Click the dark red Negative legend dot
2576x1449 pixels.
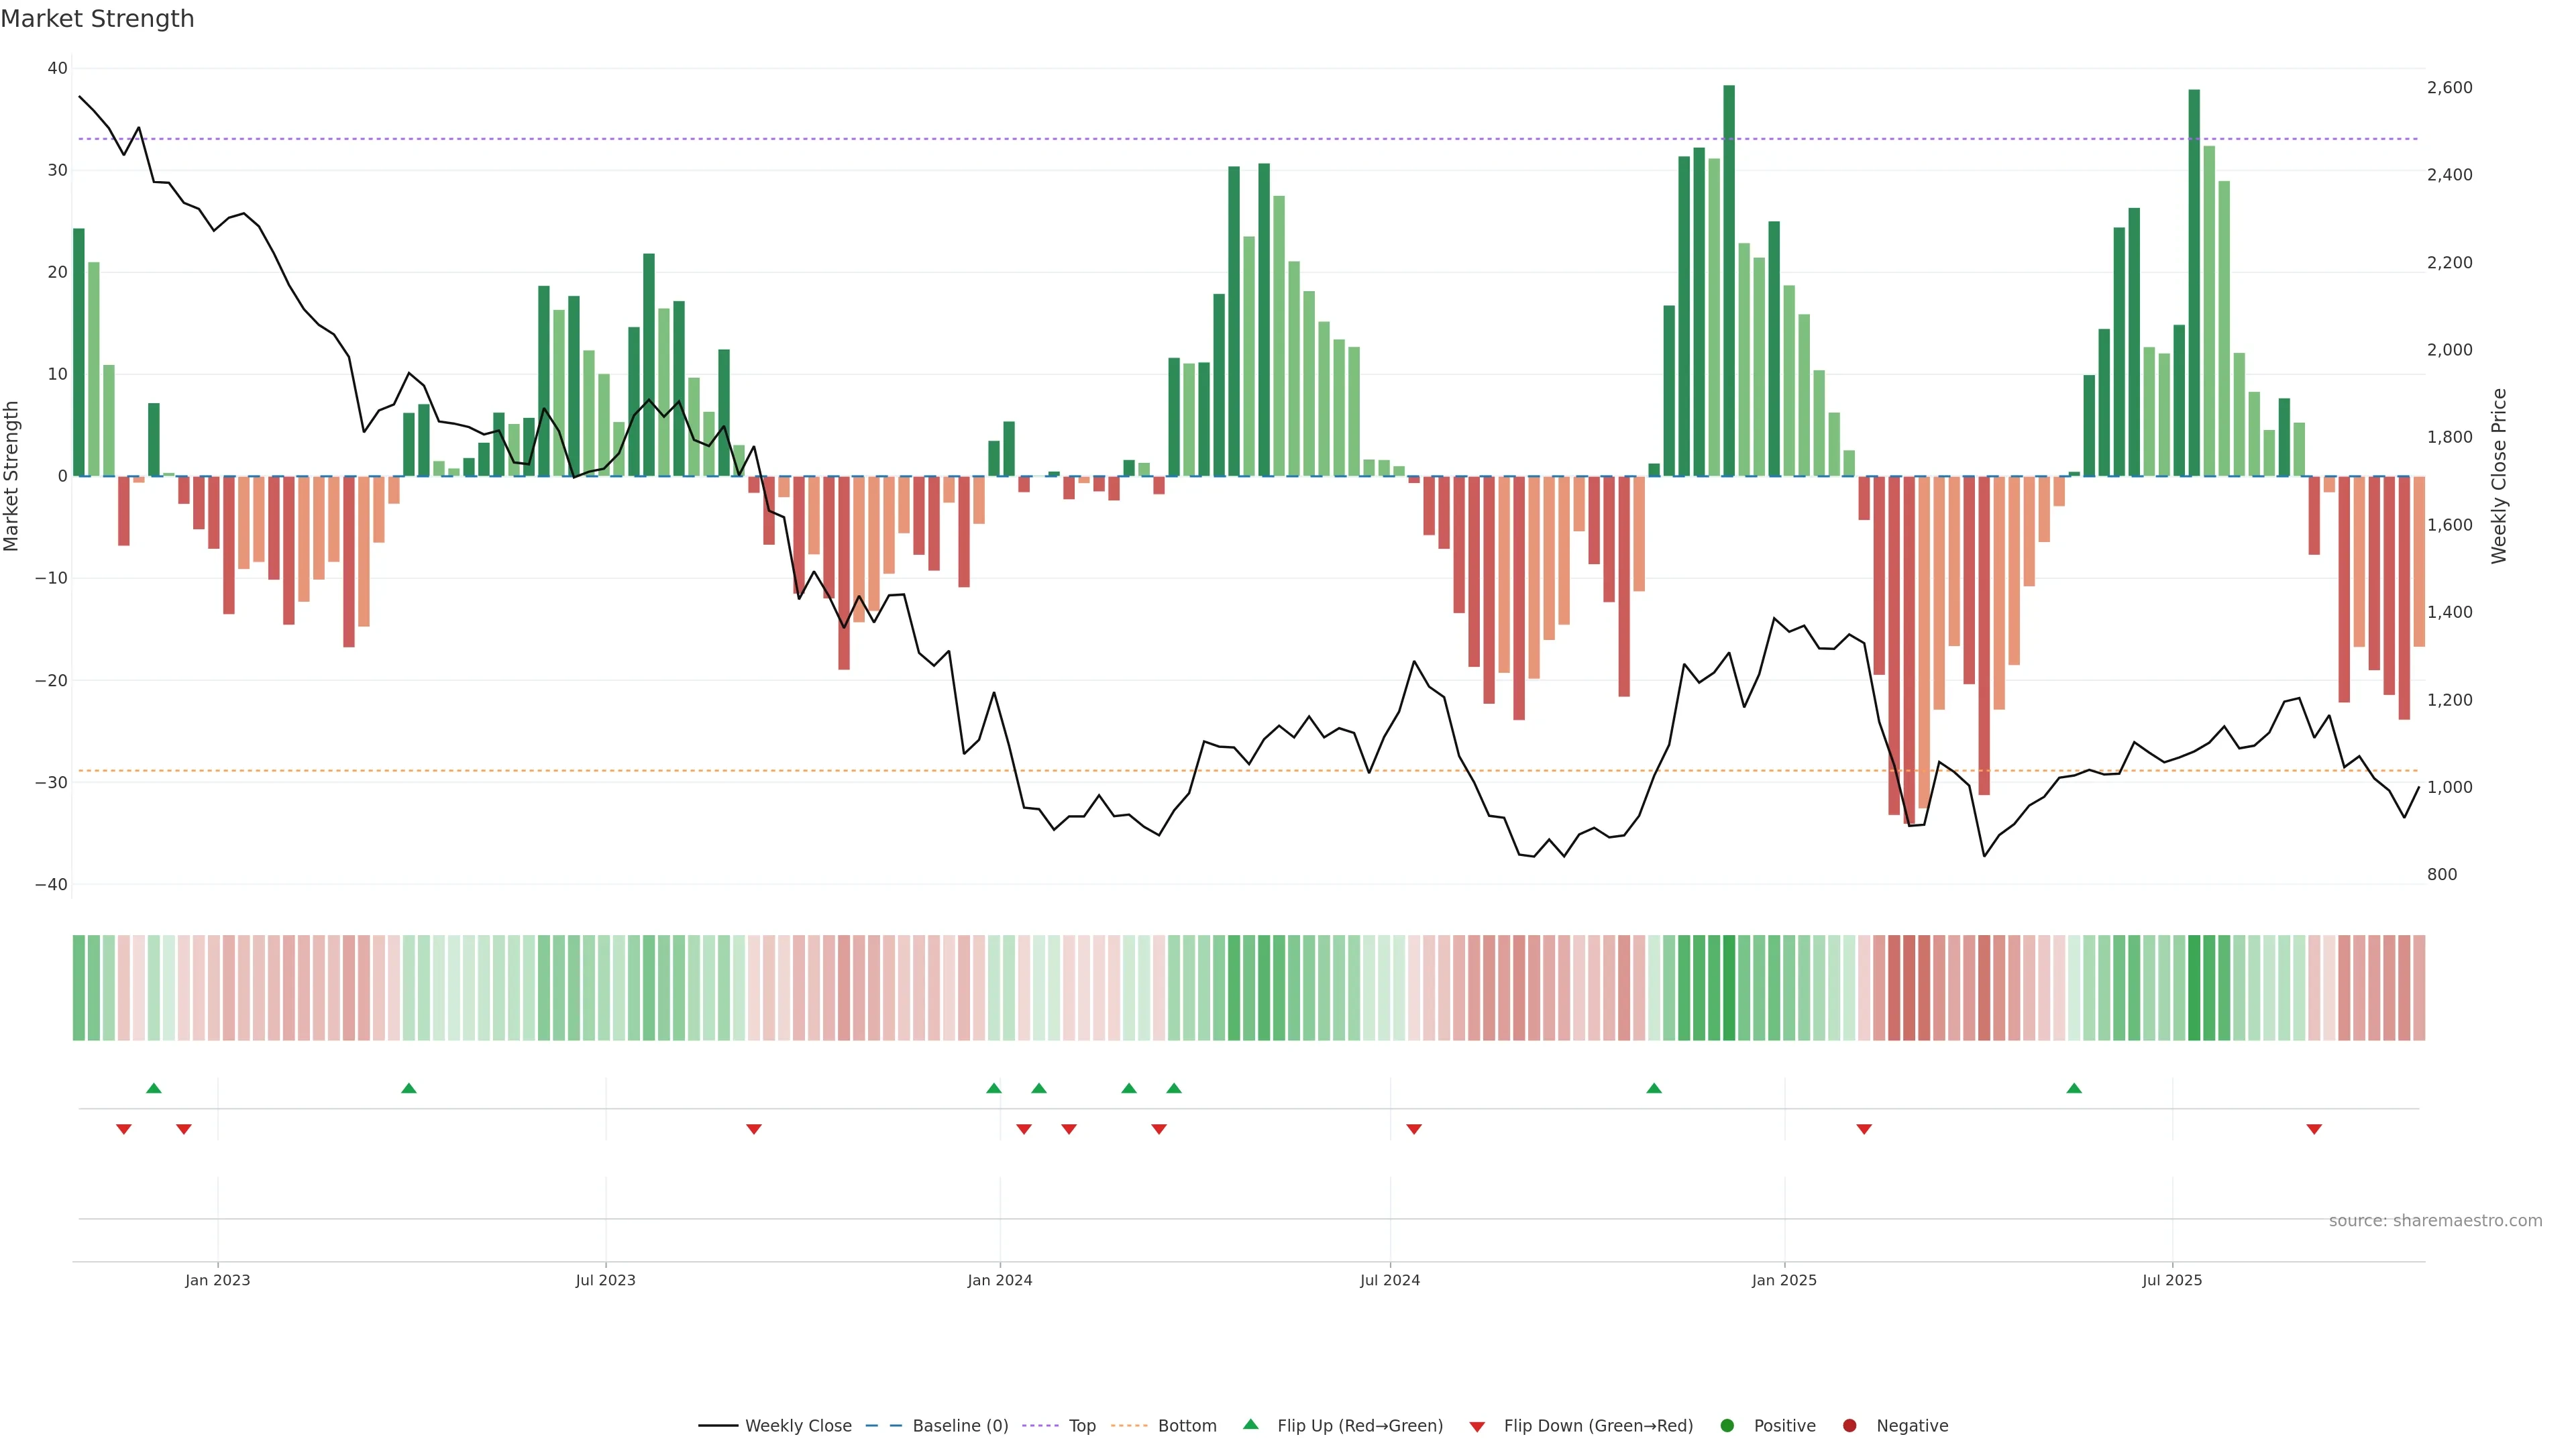pyautogui.click(x=1849, y=1425)
